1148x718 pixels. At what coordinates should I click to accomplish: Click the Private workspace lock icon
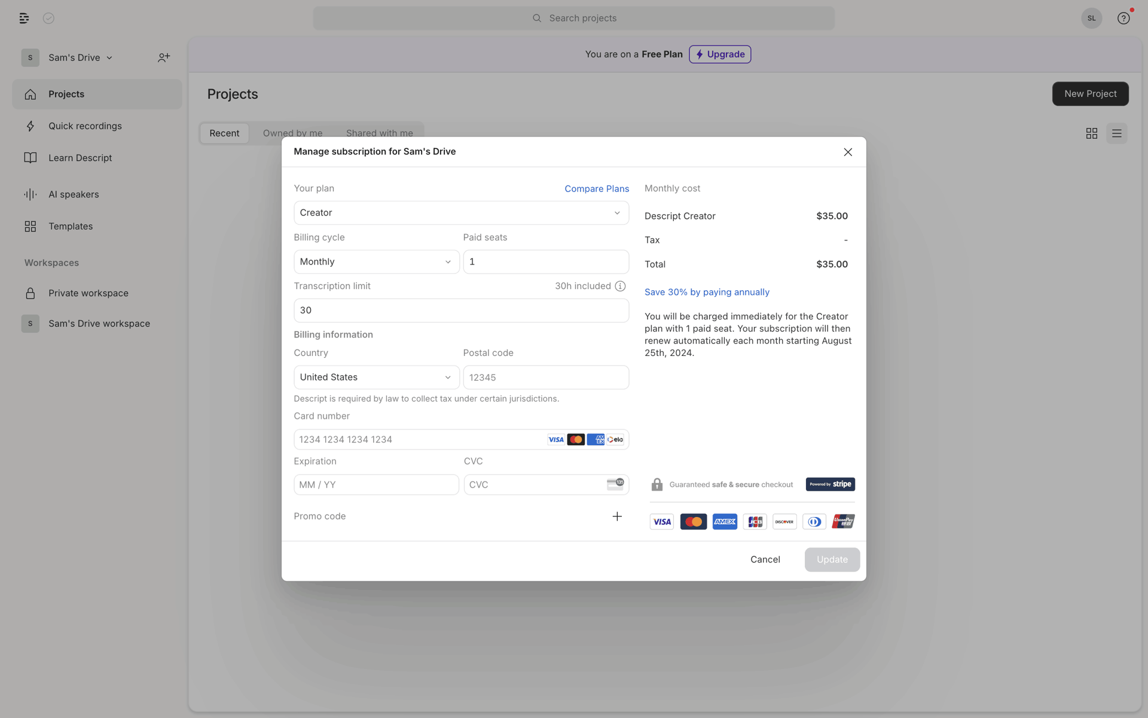tap(30, 293)
